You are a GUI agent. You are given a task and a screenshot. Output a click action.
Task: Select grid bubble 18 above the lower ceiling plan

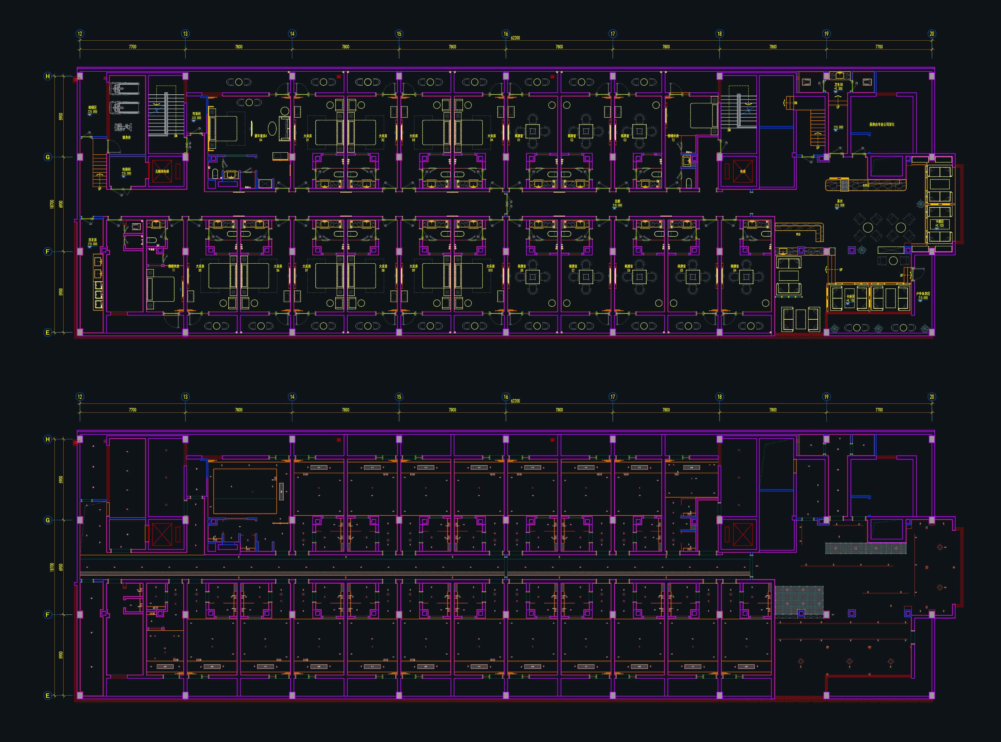click(720, 397)
